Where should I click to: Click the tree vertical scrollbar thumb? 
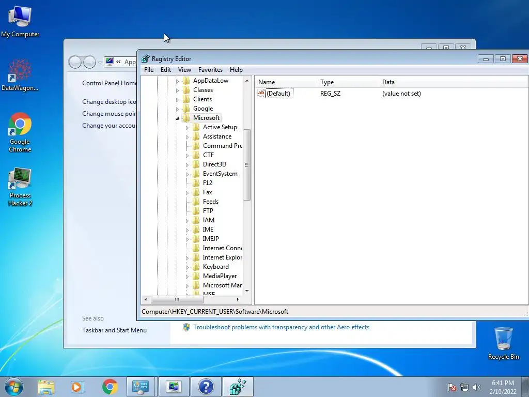(246, 165)
